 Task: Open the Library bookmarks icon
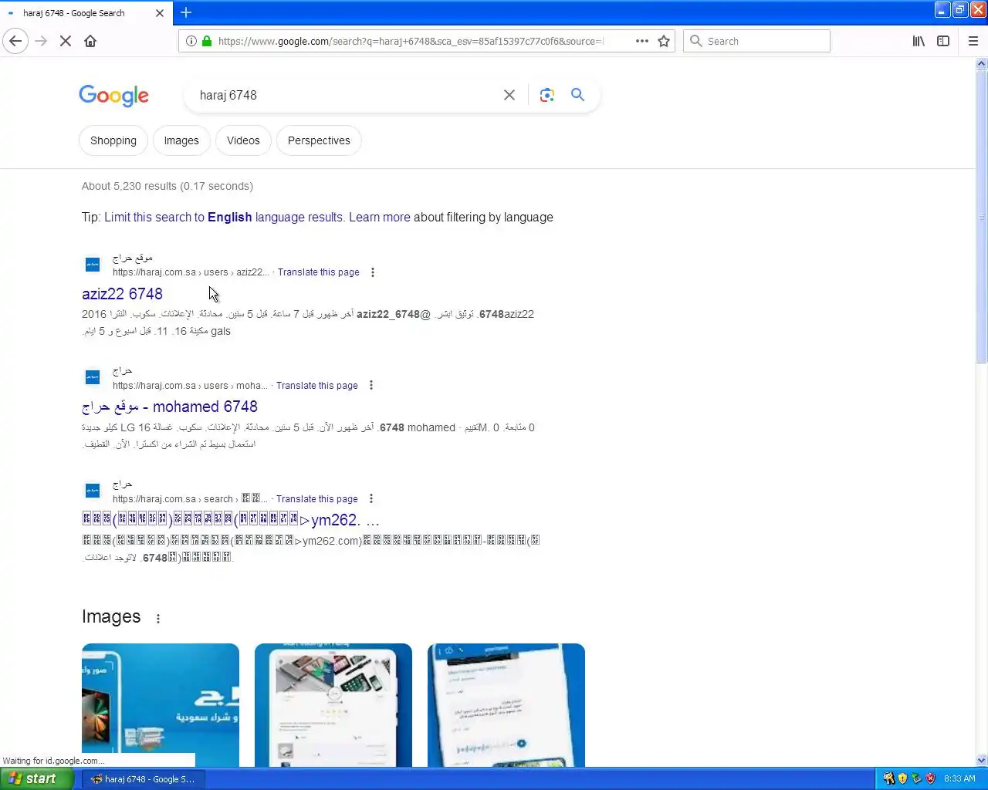point(919,41)
